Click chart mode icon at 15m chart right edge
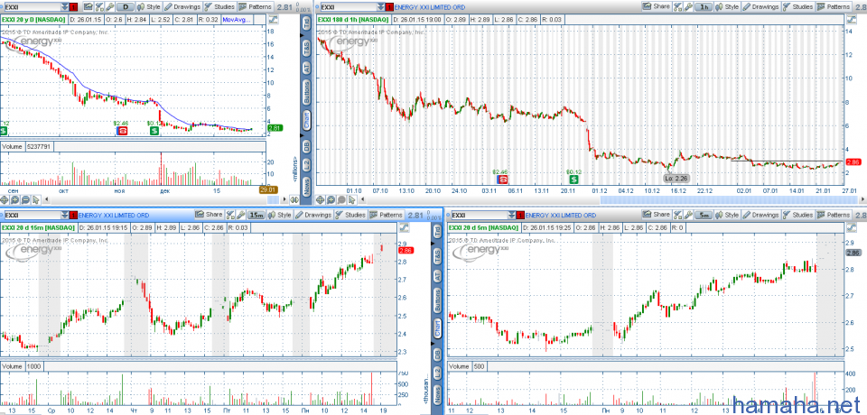 [x=405, y=227]
